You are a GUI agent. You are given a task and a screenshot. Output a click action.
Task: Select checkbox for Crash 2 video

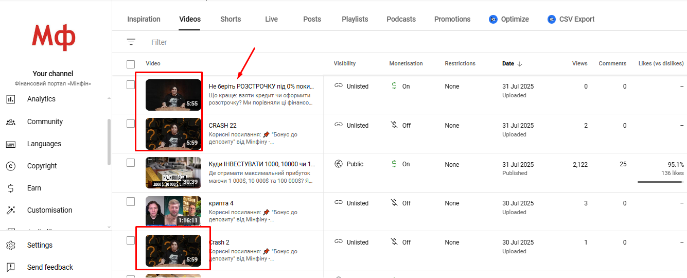pos(131,240)
